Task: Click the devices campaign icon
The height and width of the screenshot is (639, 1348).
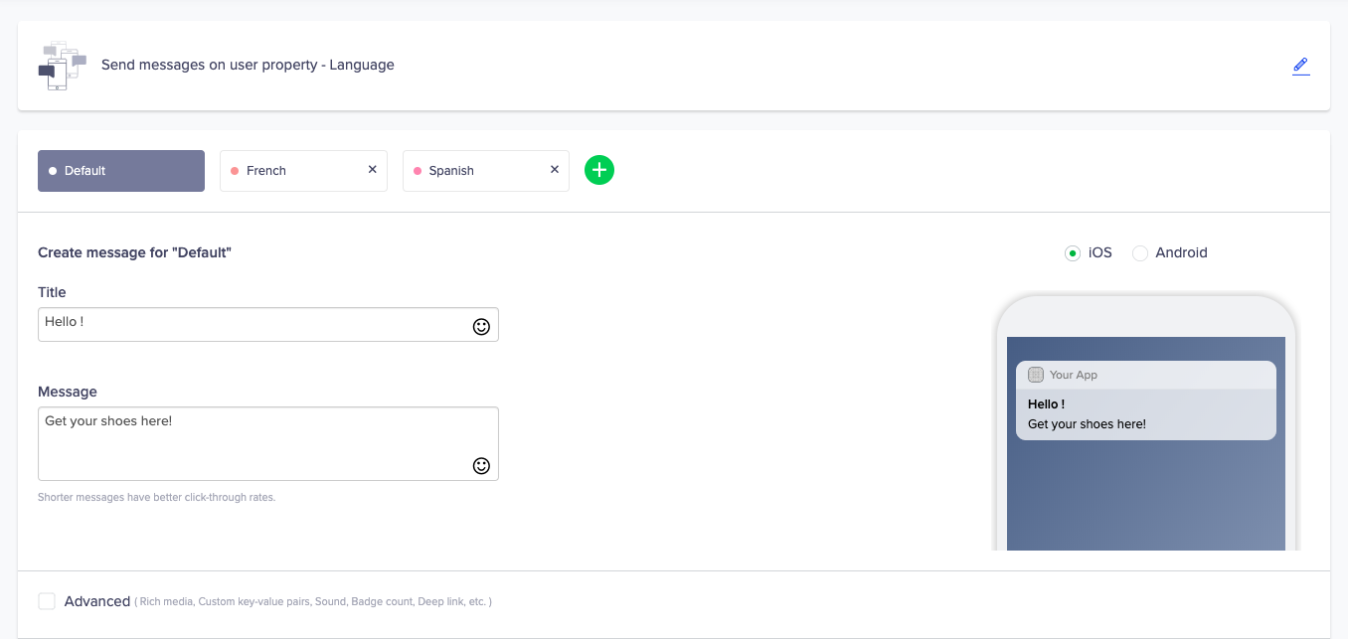Action: coord(62,66)
